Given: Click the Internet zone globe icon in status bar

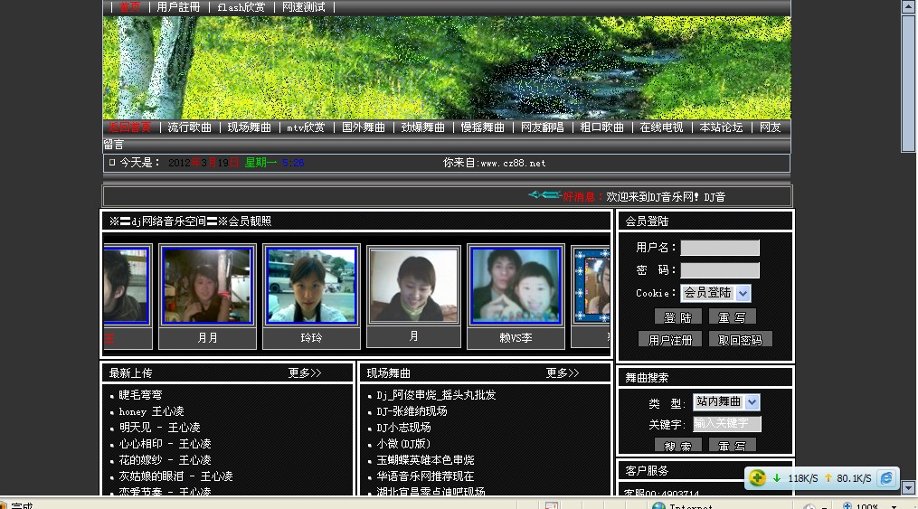Looking at the screenshot, I should [x=658, y=505].
